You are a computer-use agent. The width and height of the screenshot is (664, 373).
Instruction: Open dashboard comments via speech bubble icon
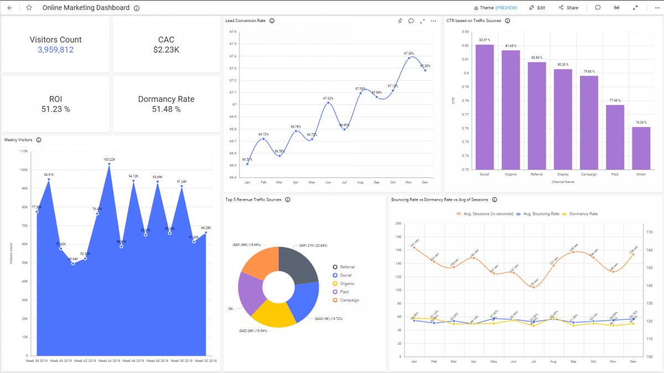click(x=597, y=7)
